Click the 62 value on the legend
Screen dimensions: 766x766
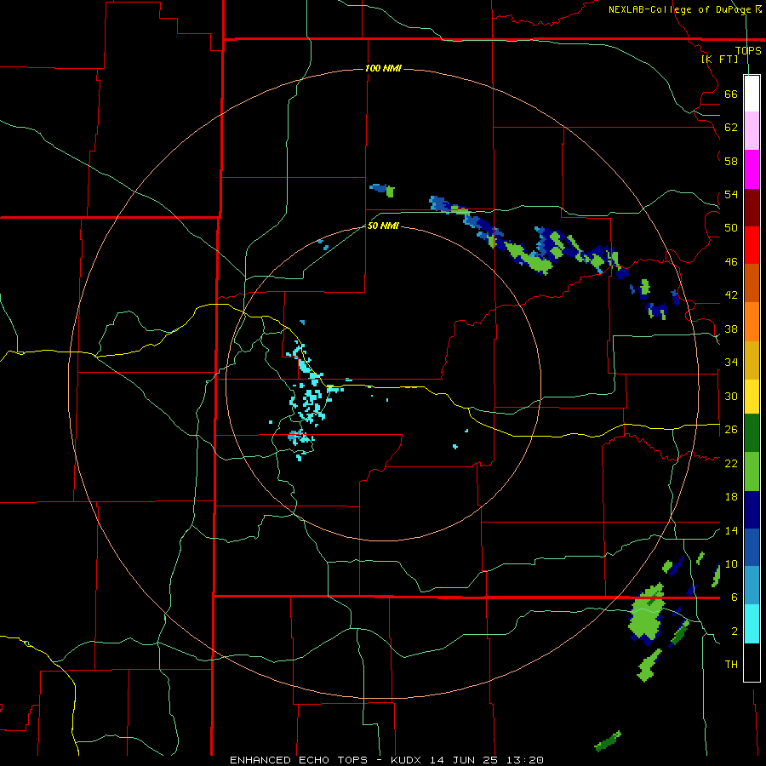point(731,128)
